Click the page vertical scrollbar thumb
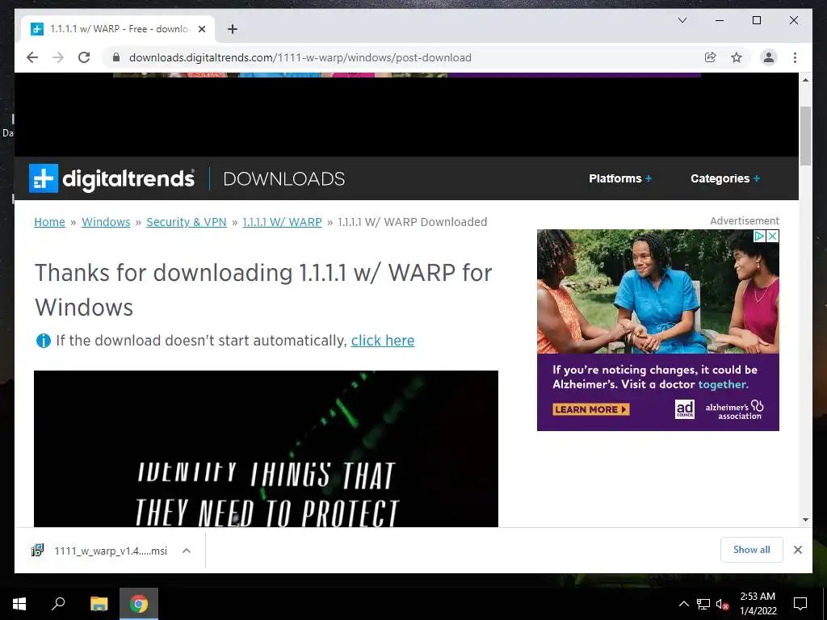This screenshot has height=620, width=827. (805, 136)
